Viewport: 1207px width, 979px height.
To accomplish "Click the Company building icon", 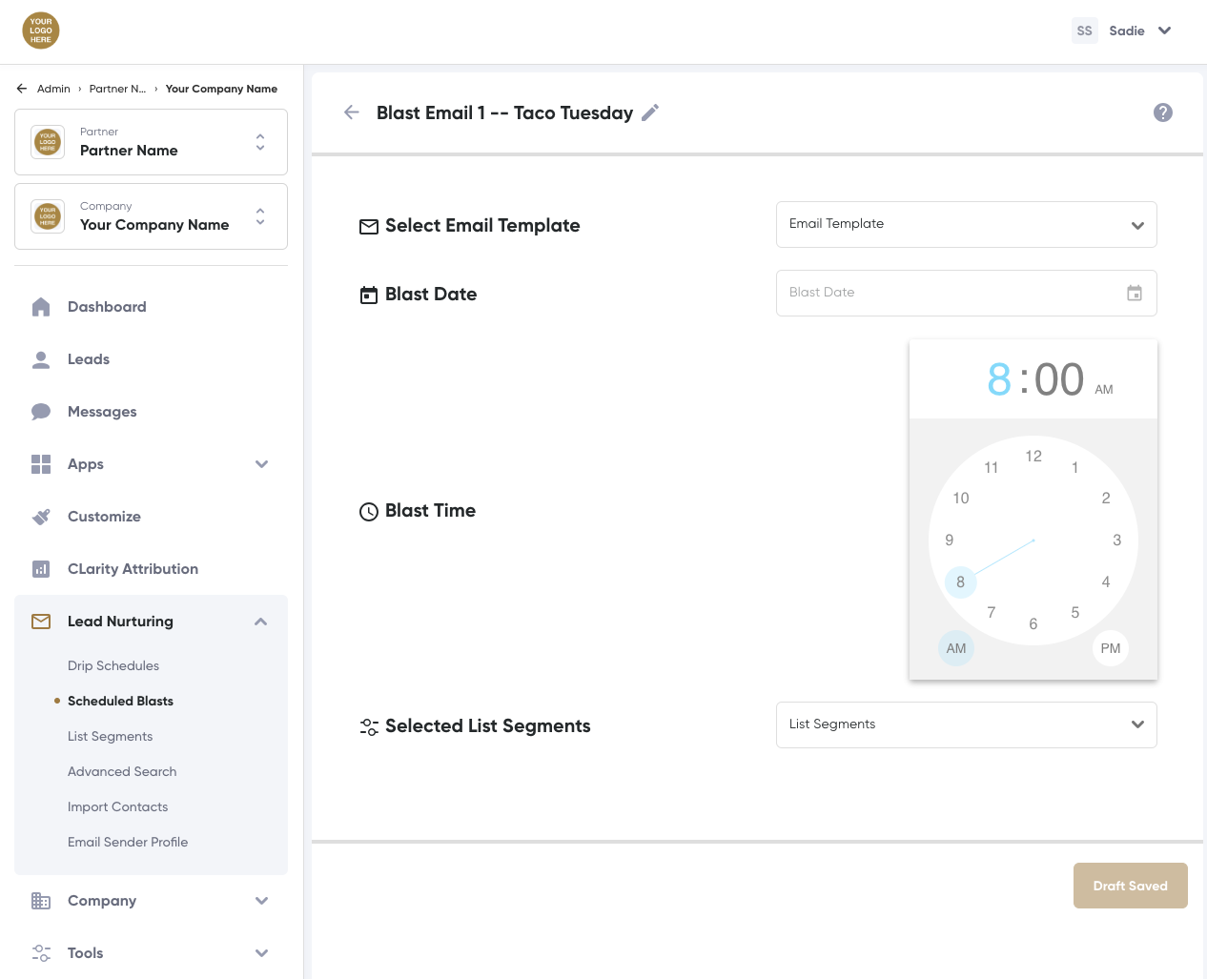I will 41,901.
